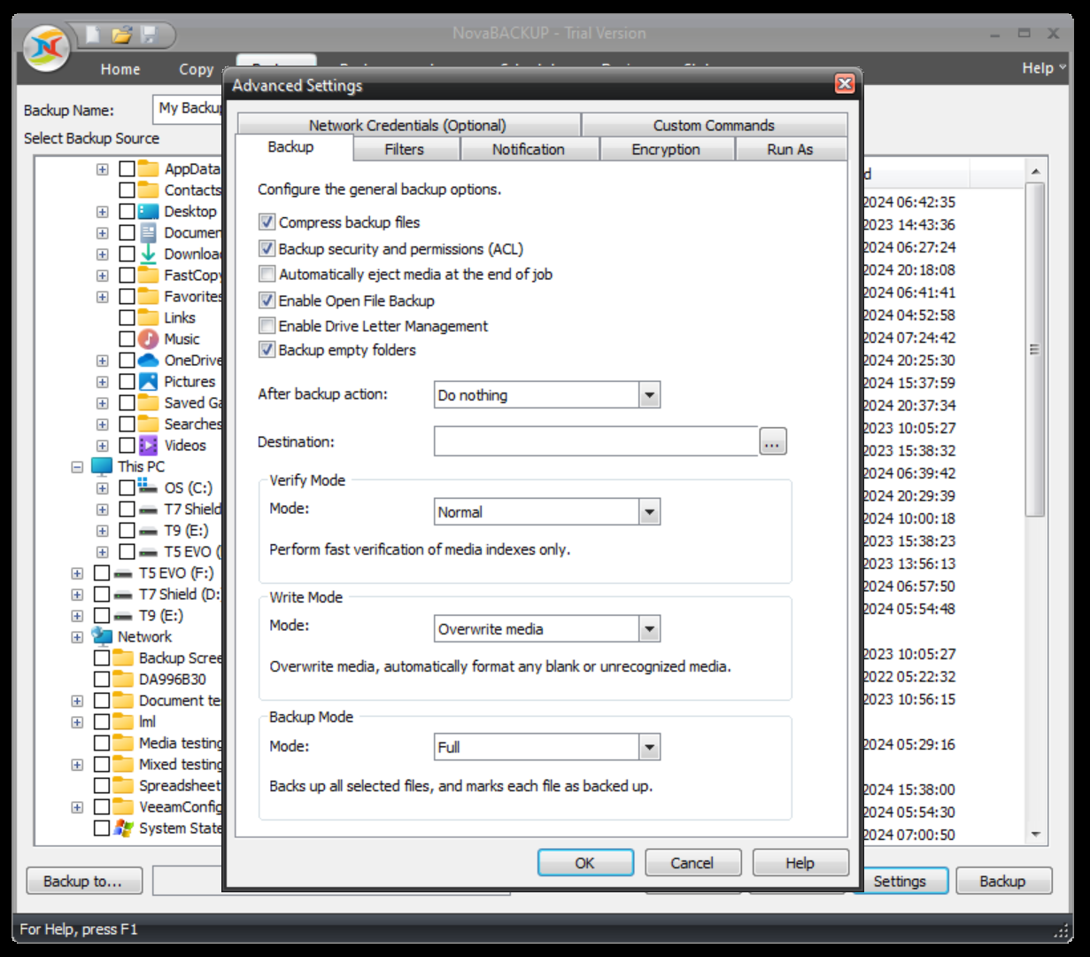Viewport: 1090px width, 957px height.
Task: Switch to the Filters tab
Action: 405,150
